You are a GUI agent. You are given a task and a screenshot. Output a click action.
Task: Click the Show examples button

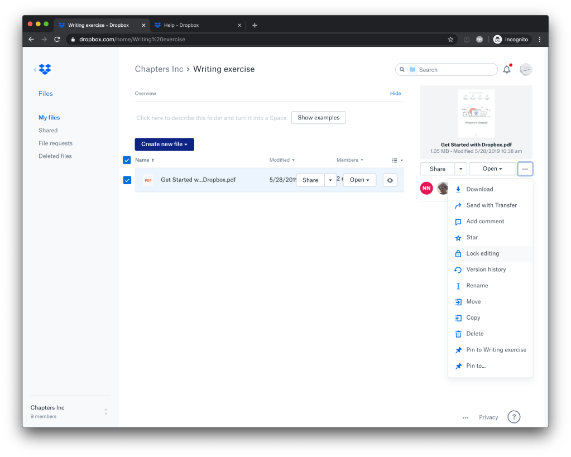coord(318,118)
